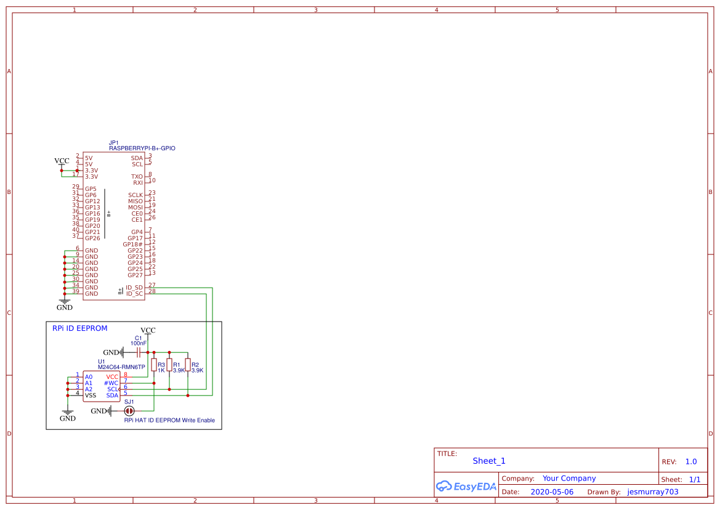Screen dimensions: 720x510
Task: Click the jesmurray703 Drawn By field
Action: coord(652,492)
